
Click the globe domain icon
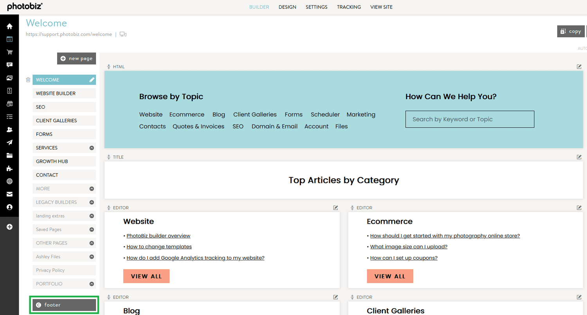click(9, 181)
